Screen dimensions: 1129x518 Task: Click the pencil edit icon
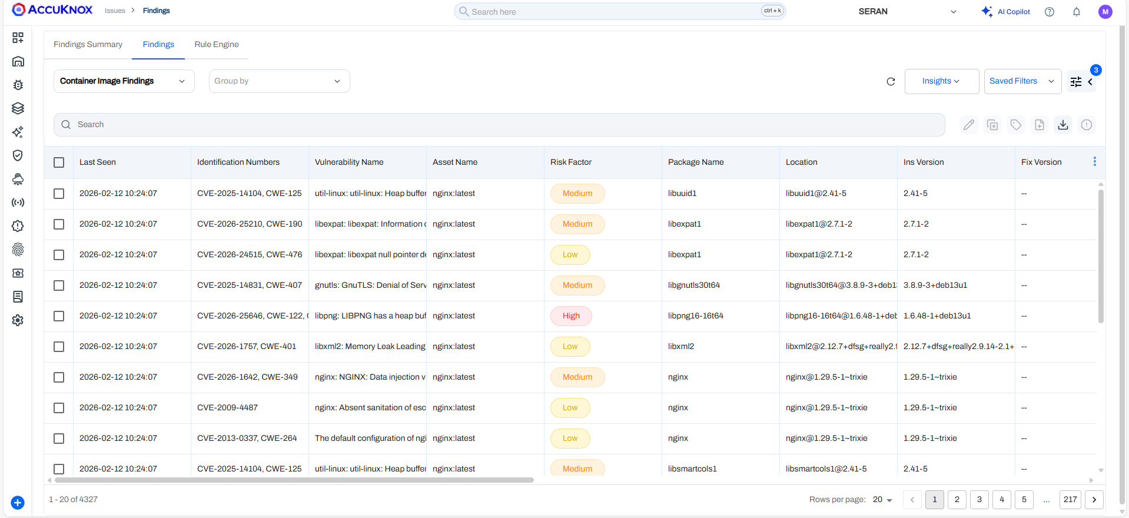coord(969,125)
